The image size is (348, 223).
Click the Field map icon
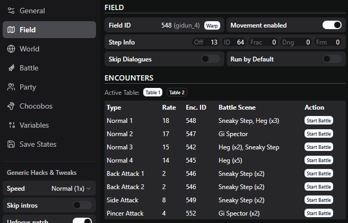click(11, 30)
